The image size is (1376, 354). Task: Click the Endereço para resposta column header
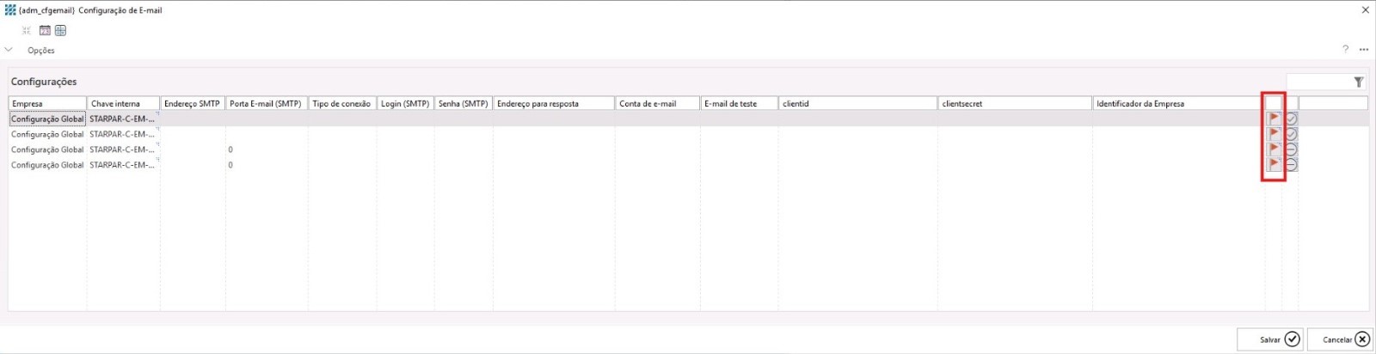click(554, 103)
